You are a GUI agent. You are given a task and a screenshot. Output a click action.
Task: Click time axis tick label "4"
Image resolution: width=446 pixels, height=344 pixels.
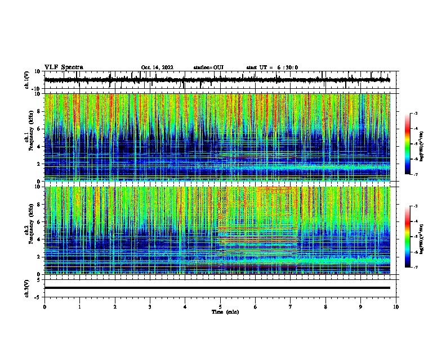coord(185,306)
